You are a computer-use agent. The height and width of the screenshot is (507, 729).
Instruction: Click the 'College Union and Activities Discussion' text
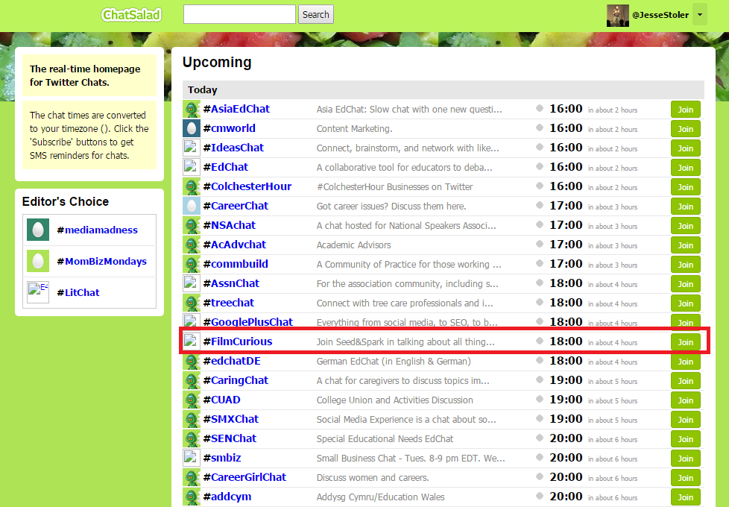(x=395, y=400)
